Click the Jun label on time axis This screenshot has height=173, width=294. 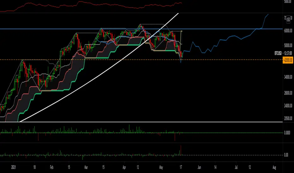coord(199,167)
